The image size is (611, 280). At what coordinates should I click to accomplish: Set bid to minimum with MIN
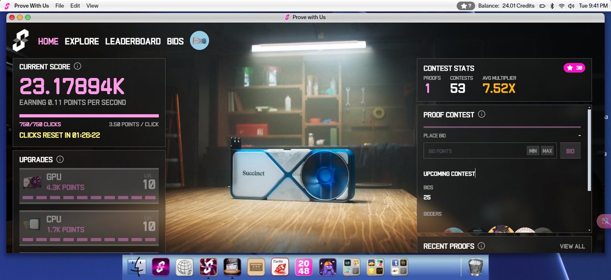(x=533, y=151)
